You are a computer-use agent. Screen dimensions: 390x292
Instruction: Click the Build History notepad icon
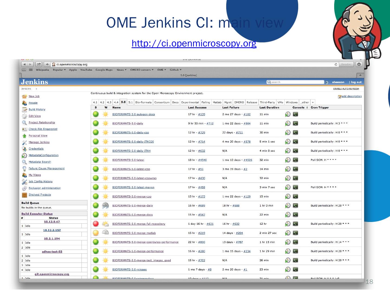(x=24, y=109)
